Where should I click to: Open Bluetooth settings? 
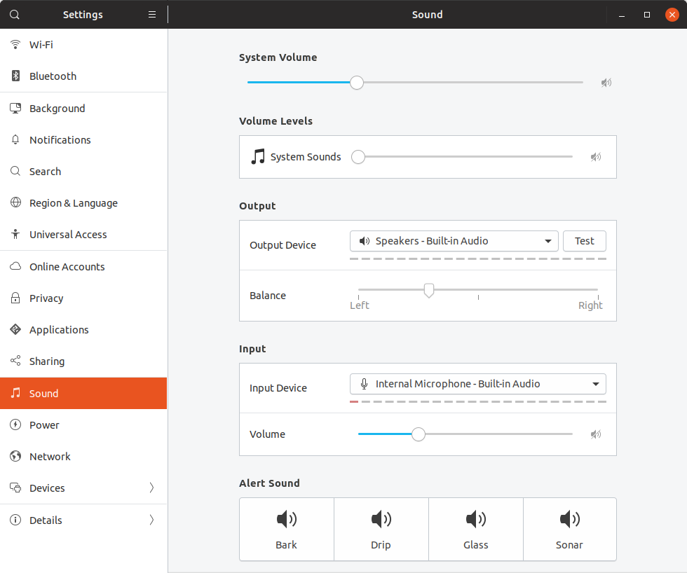tap(83, 76)
